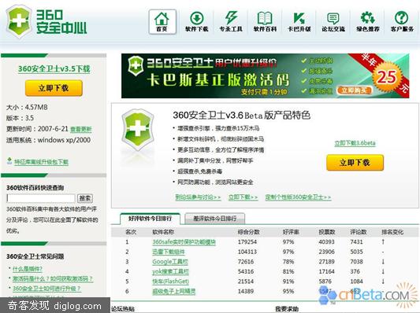Open the 迅雷下载组件 link
The height and width of the screenshot is (313, 420).
point(169,252)
